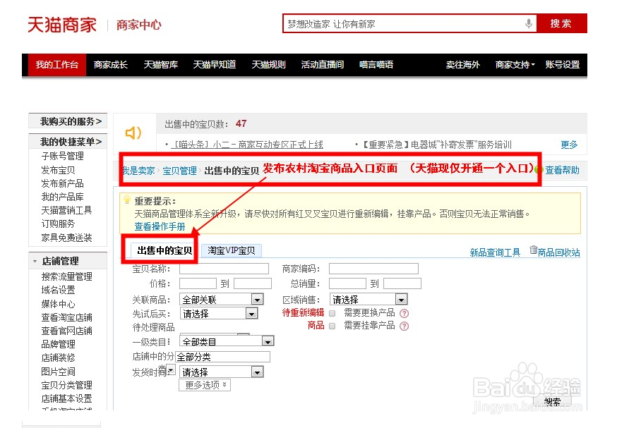This screenshot has width=617, height=428.
Task: Open 子账号管理 in sidebar
Action: click(63, 156)
